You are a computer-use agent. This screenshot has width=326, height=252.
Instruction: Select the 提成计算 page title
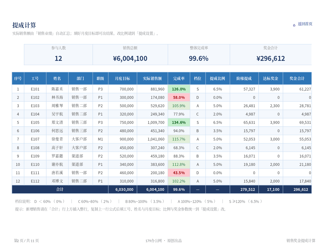coord(24,25)
